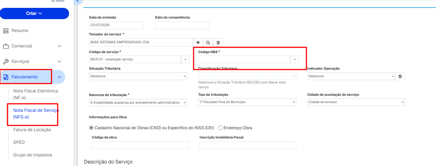436x166 pixels.
Task: Search Tomador do serviço with magnifier icon
Action: [x=208, y=42]
